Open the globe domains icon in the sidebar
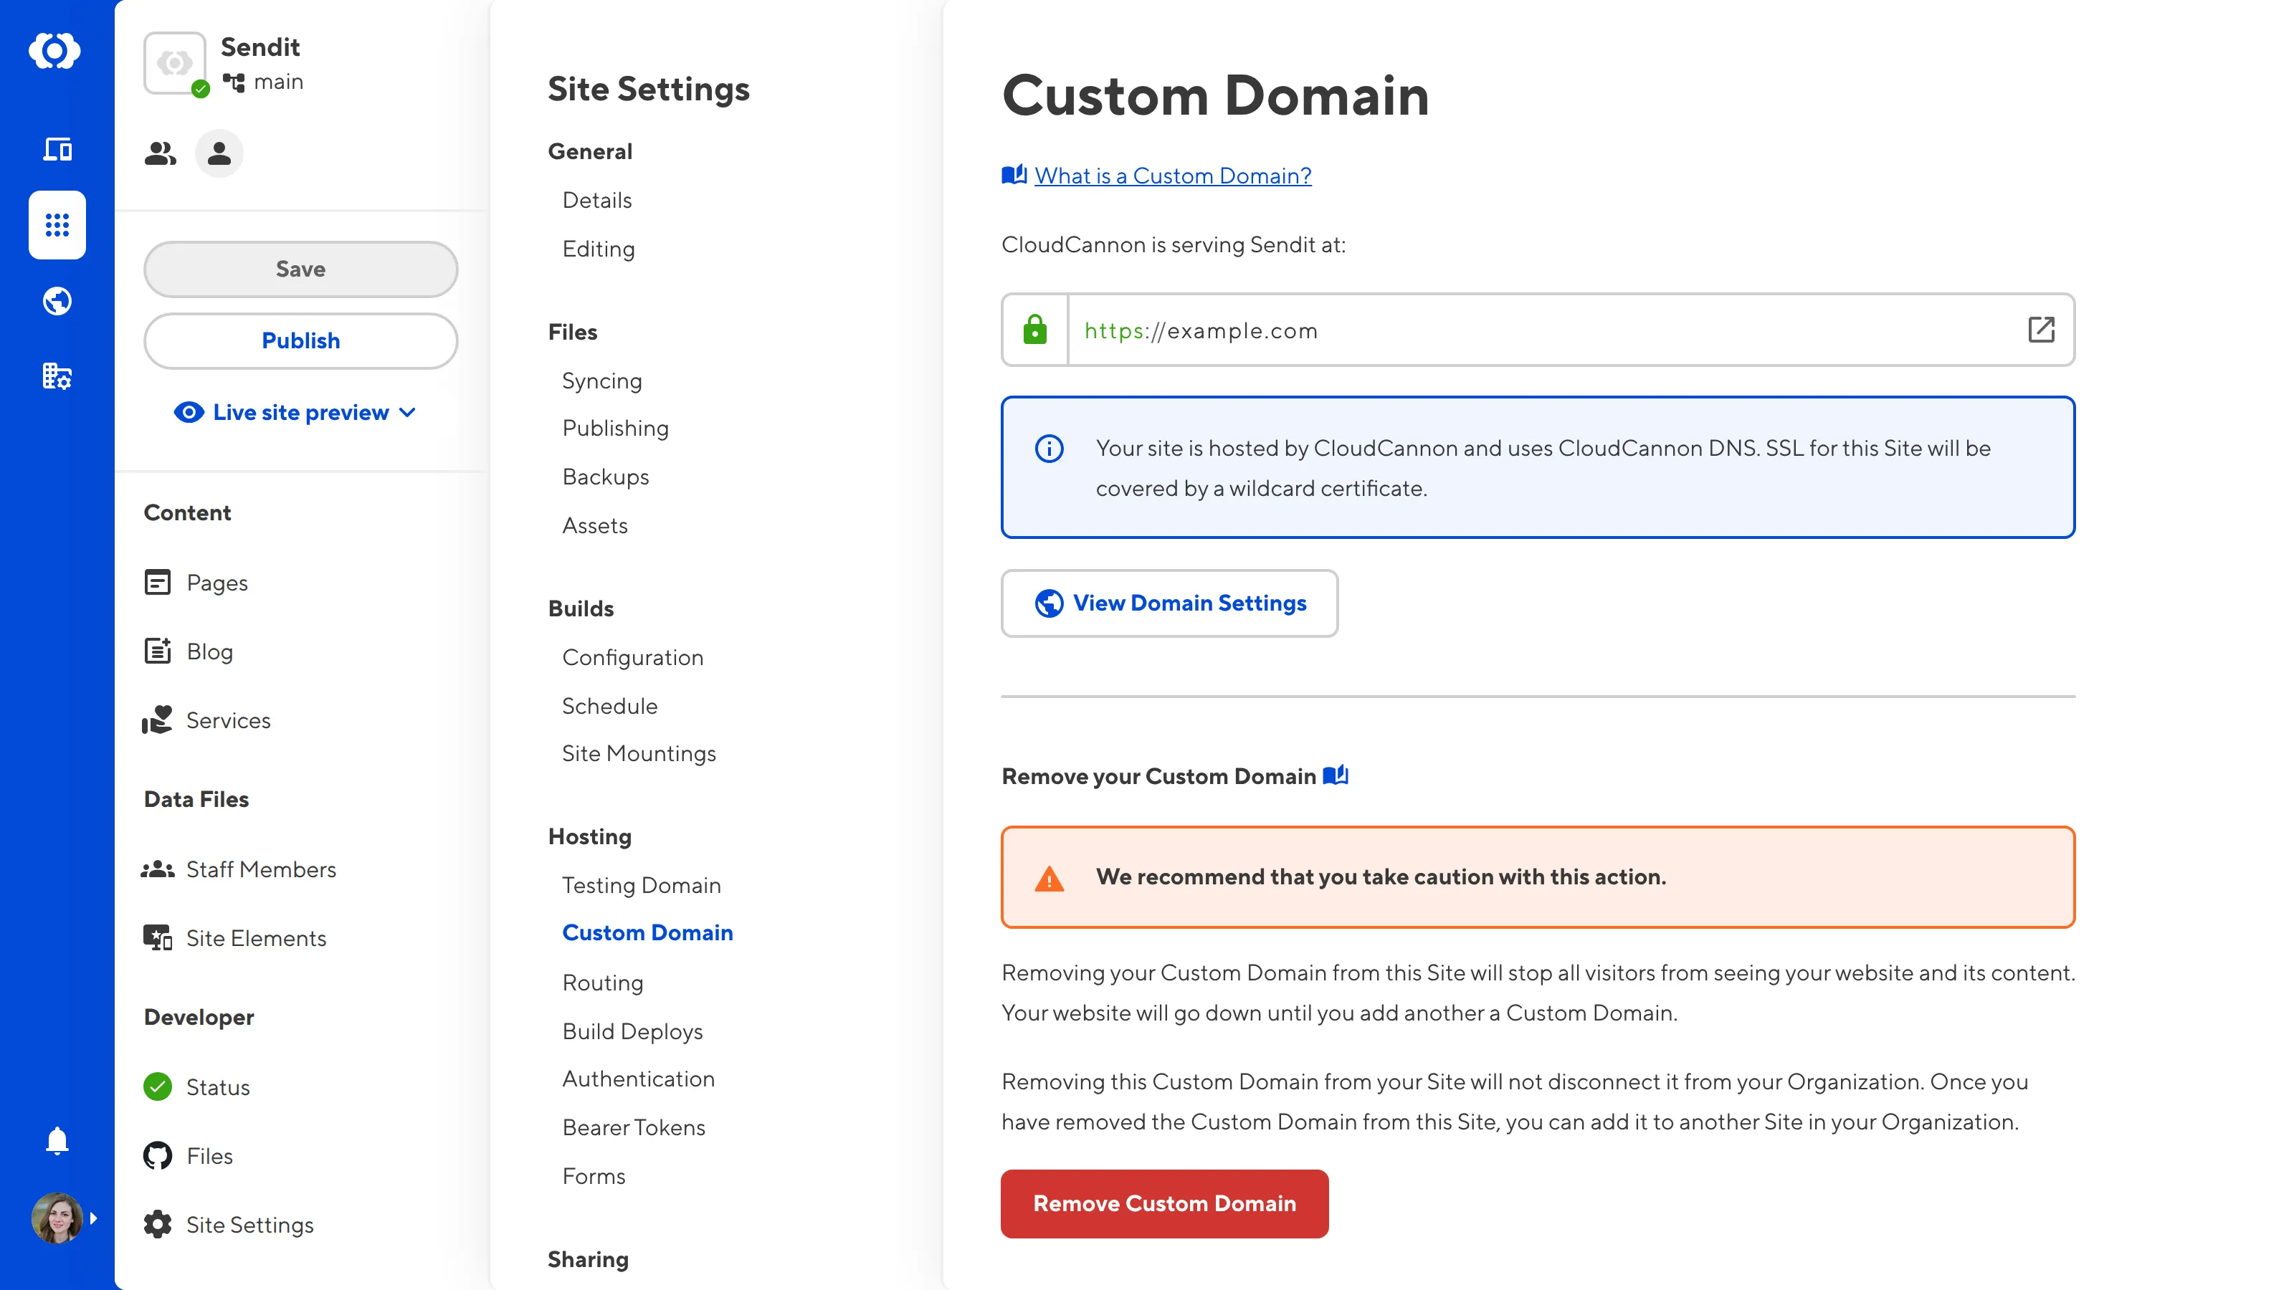The height and width of the screenshot is (1290, 2294). coord(57,301)
